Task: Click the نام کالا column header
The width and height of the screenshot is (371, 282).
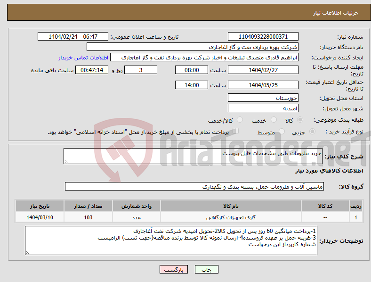Action: 231,206
